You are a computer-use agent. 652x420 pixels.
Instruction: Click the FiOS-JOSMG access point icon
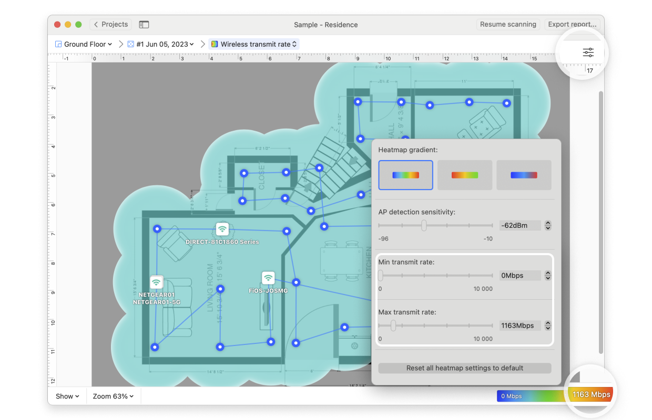click(x=268, y=278)
